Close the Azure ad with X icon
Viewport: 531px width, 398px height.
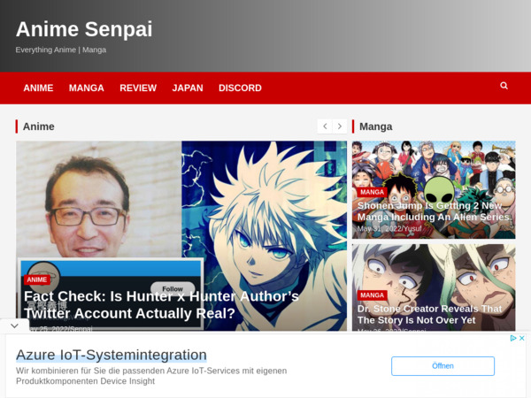tap(522, 338)
